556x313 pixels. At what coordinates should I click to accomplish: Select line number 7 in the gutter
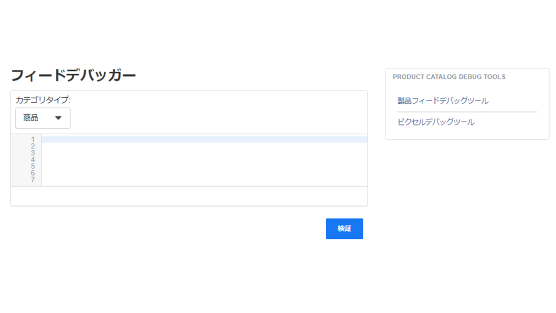pos(33,180)
